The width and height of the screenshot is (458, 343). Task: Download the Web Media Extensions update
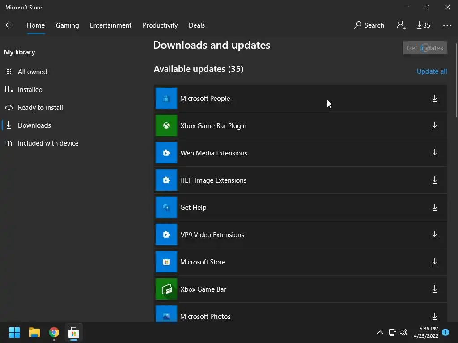434,153
